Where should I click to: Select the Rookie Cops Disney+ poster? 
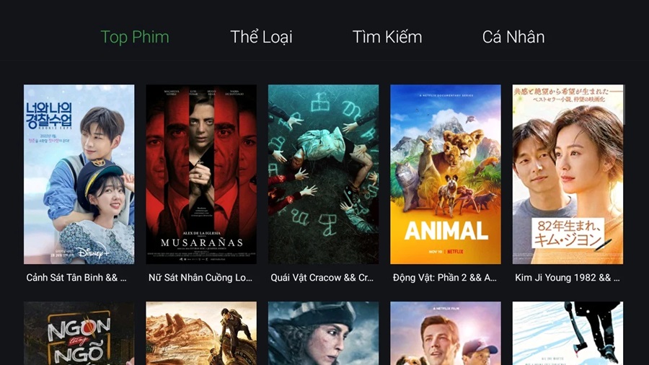point(79,175)
